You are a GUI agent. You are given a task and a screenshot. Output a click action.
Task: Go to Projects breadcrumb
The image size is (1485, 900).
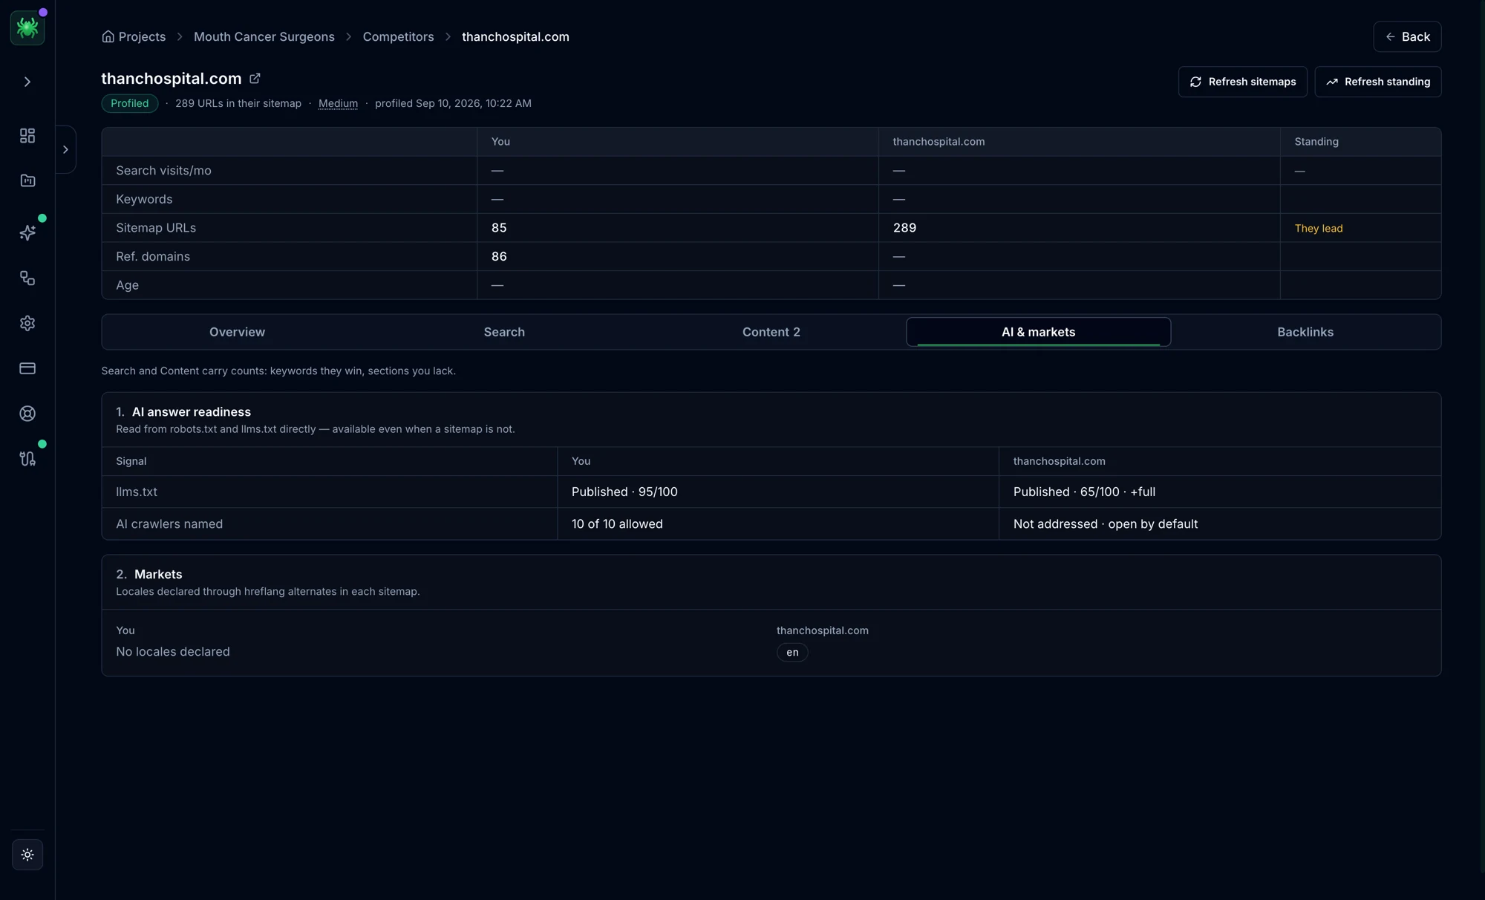[142, 36]
